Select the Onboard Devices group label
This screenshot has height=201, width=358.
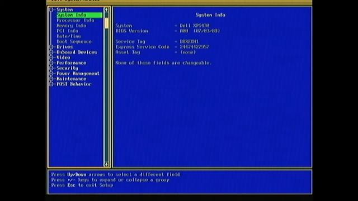(x=77, y=52)
